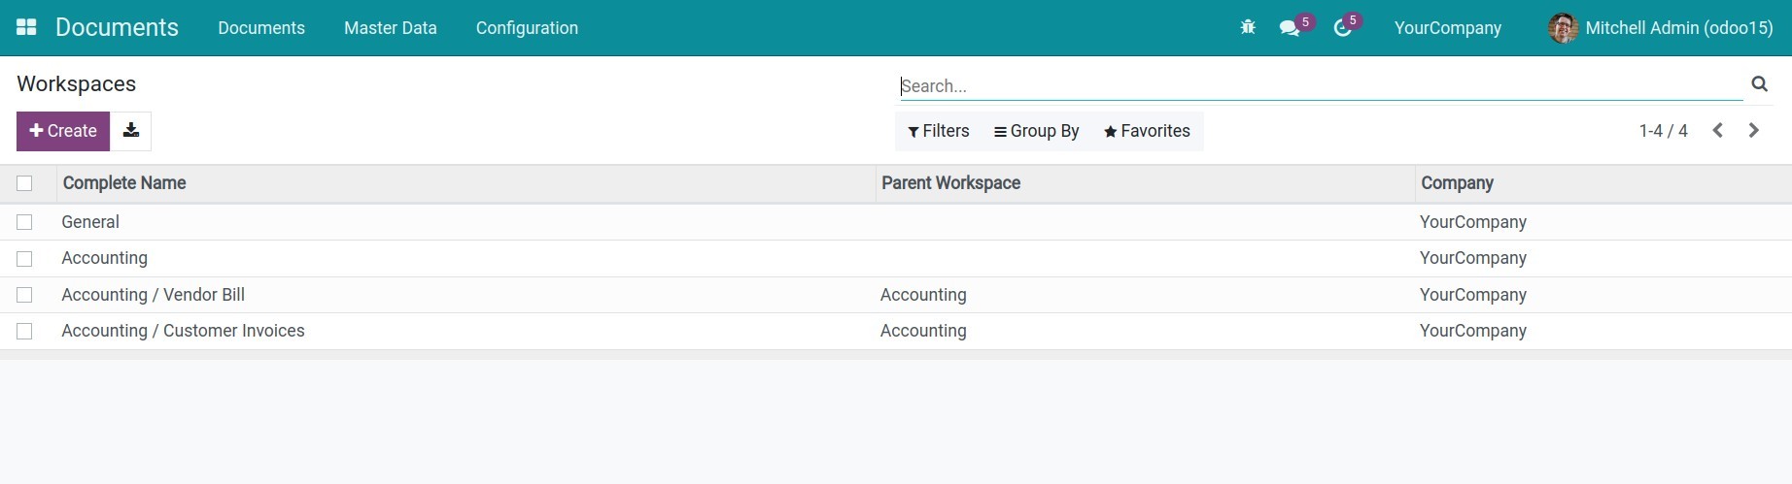Click the Create button

pyautogui.click(x=63, y=131)
